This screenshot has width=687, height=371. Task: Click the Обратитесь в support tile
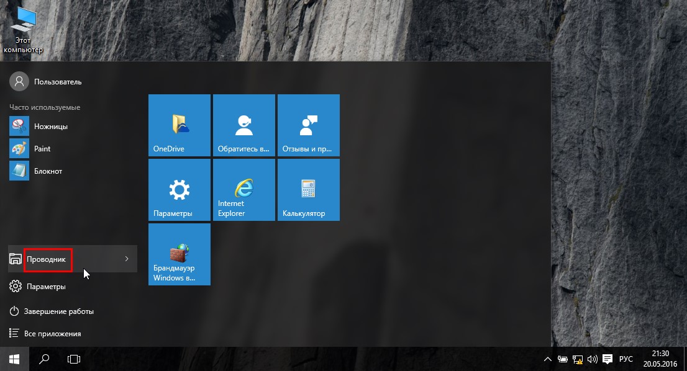click(x=243, y=125)
